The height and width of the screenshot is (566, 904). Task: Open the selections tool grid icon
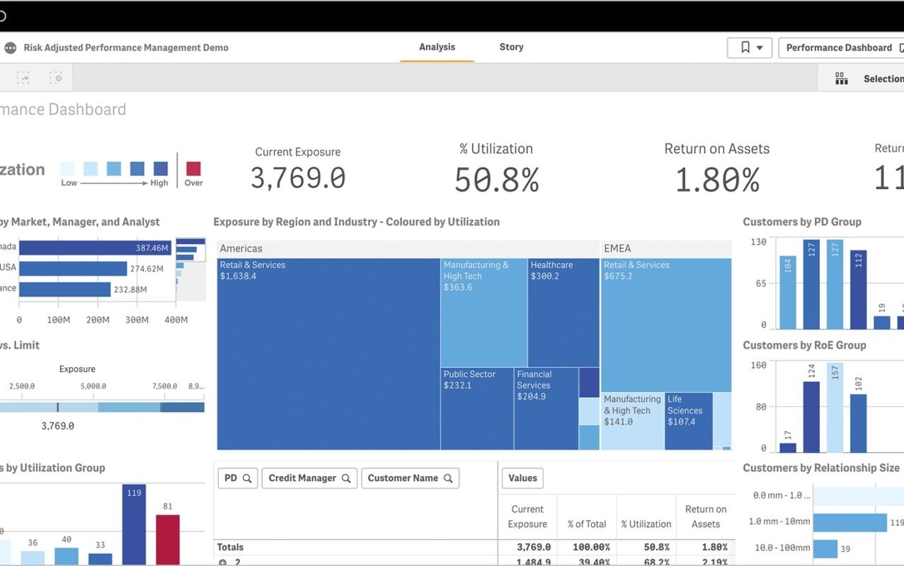tap(841, 79)
